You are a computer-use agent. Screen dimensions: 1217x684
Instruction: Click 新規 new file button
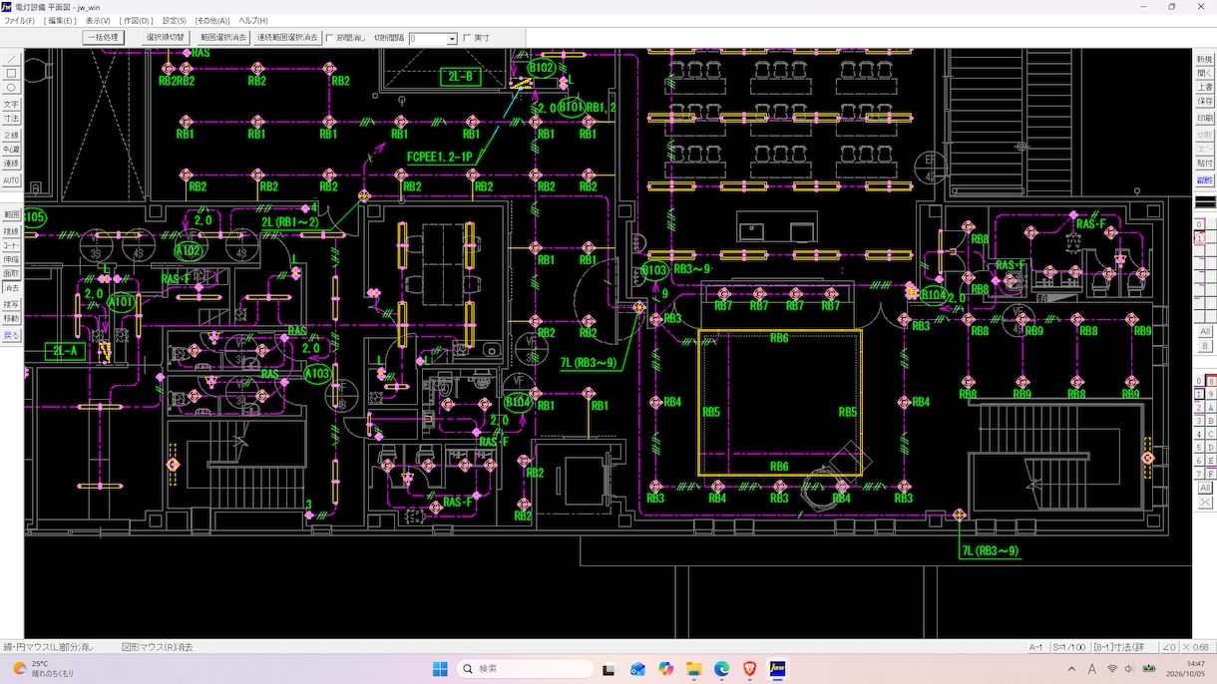tap(1205, 59)
